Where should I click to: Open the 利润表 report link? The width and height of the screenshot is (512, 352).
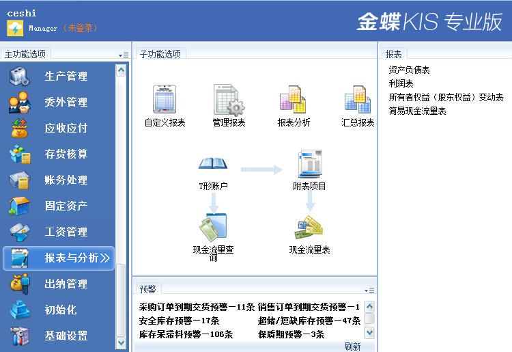401,83
